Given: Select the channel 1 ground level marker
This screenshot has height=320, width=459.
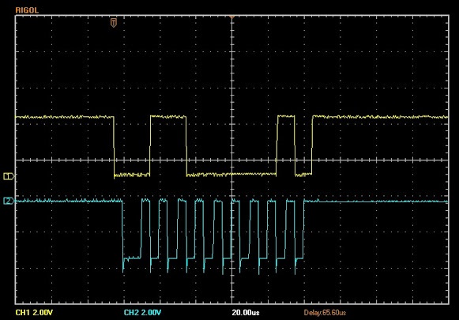Looking at the screenshot, I should [x=9, y=176].
